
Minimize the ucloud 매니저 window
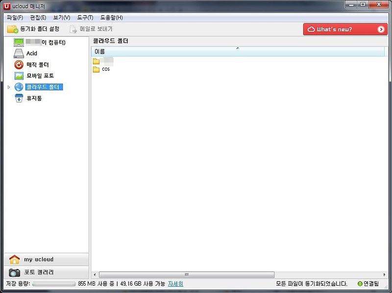coord(351,4)
